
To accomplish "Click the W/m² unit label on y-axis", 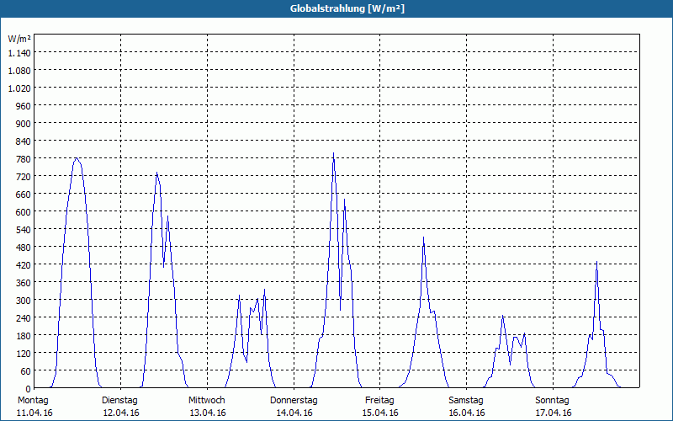I will (19, 39).
